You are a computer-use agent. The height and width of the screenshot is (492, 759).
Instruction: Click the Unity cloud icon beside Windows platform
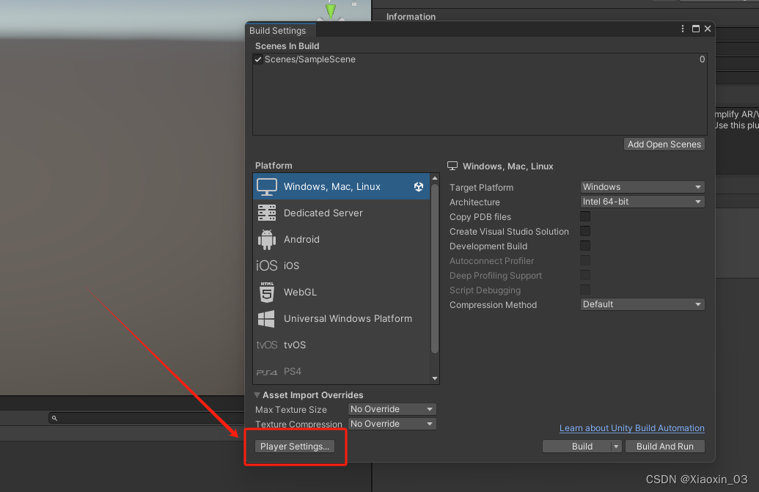pos(419,187)
